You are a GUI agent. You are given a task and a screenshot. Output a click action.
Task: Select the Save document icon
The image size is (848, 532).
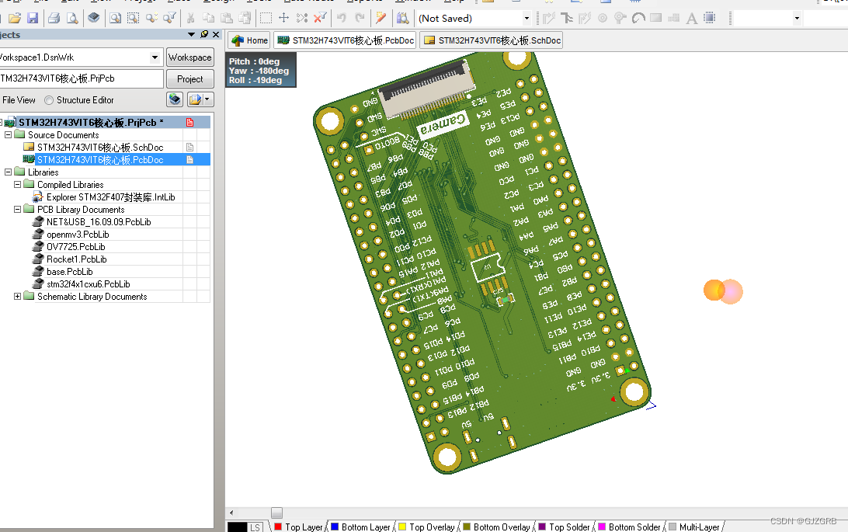[33, 18]
